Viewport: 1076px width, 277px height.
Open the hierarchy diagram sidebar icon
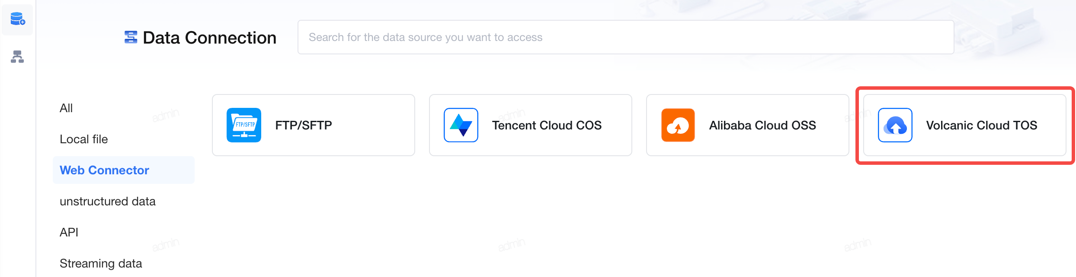(x=17, y=57)
